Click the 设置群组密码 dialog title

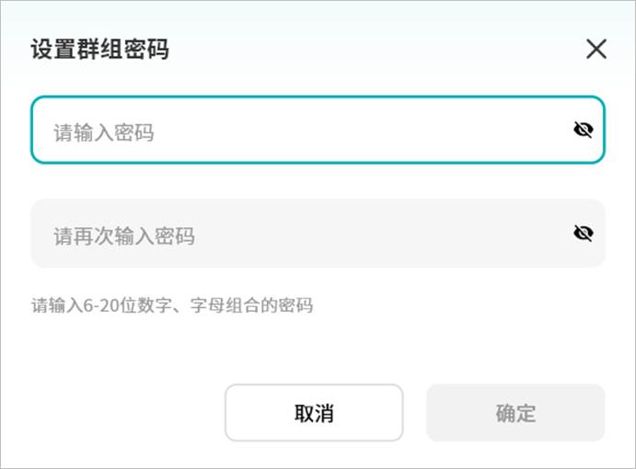point(99,49)
